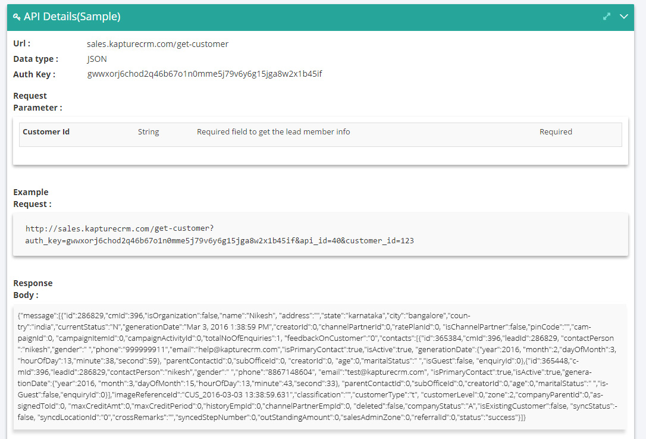The image size is (646, 439).
Task: Click the Url label
Action: point(22,43)
